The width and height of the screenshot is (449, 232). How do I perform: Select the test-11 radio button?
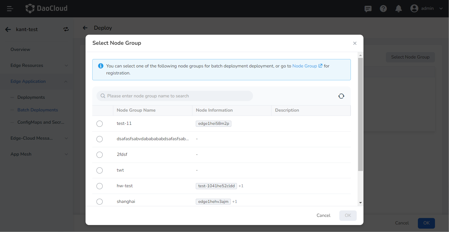coord(100,124)
